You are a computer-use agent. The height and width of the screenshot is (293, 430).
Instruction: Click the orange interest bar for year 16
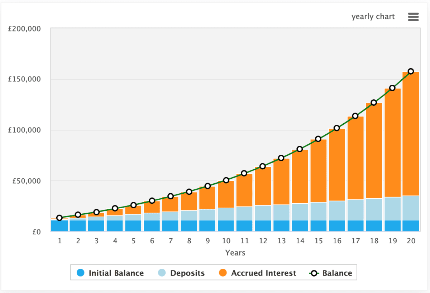(x=337, y=165)
